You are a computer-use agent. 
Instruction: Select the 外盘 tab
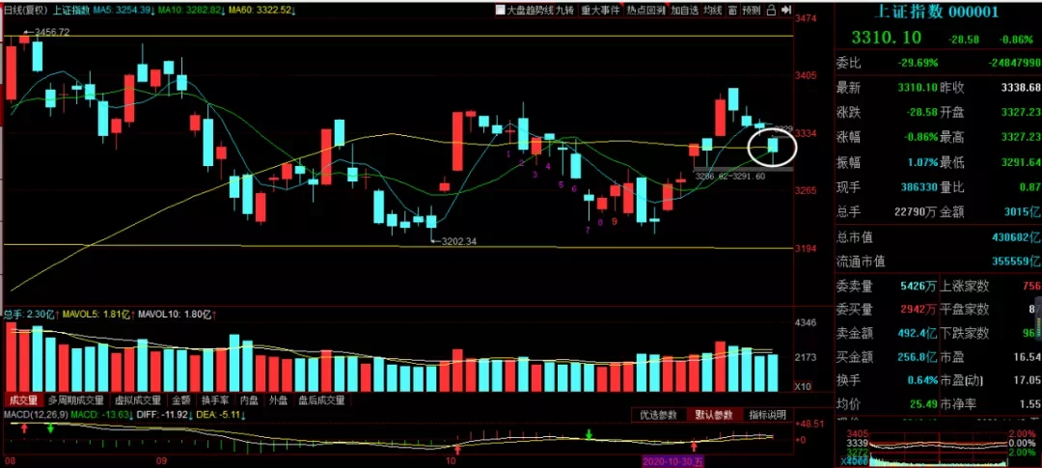pyautogui.click(x=279, y=400)
